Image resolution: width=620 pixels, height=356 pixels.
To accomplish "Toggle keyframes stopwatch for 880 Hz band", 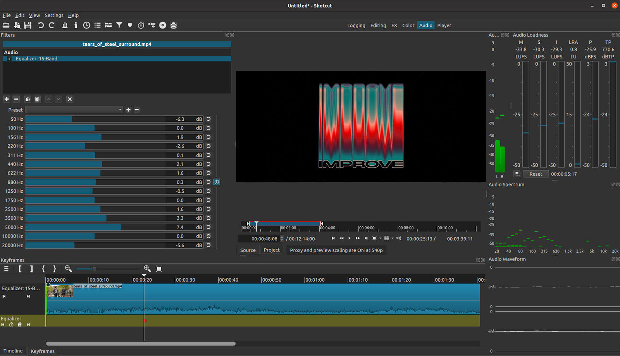I will pos(217,182).
